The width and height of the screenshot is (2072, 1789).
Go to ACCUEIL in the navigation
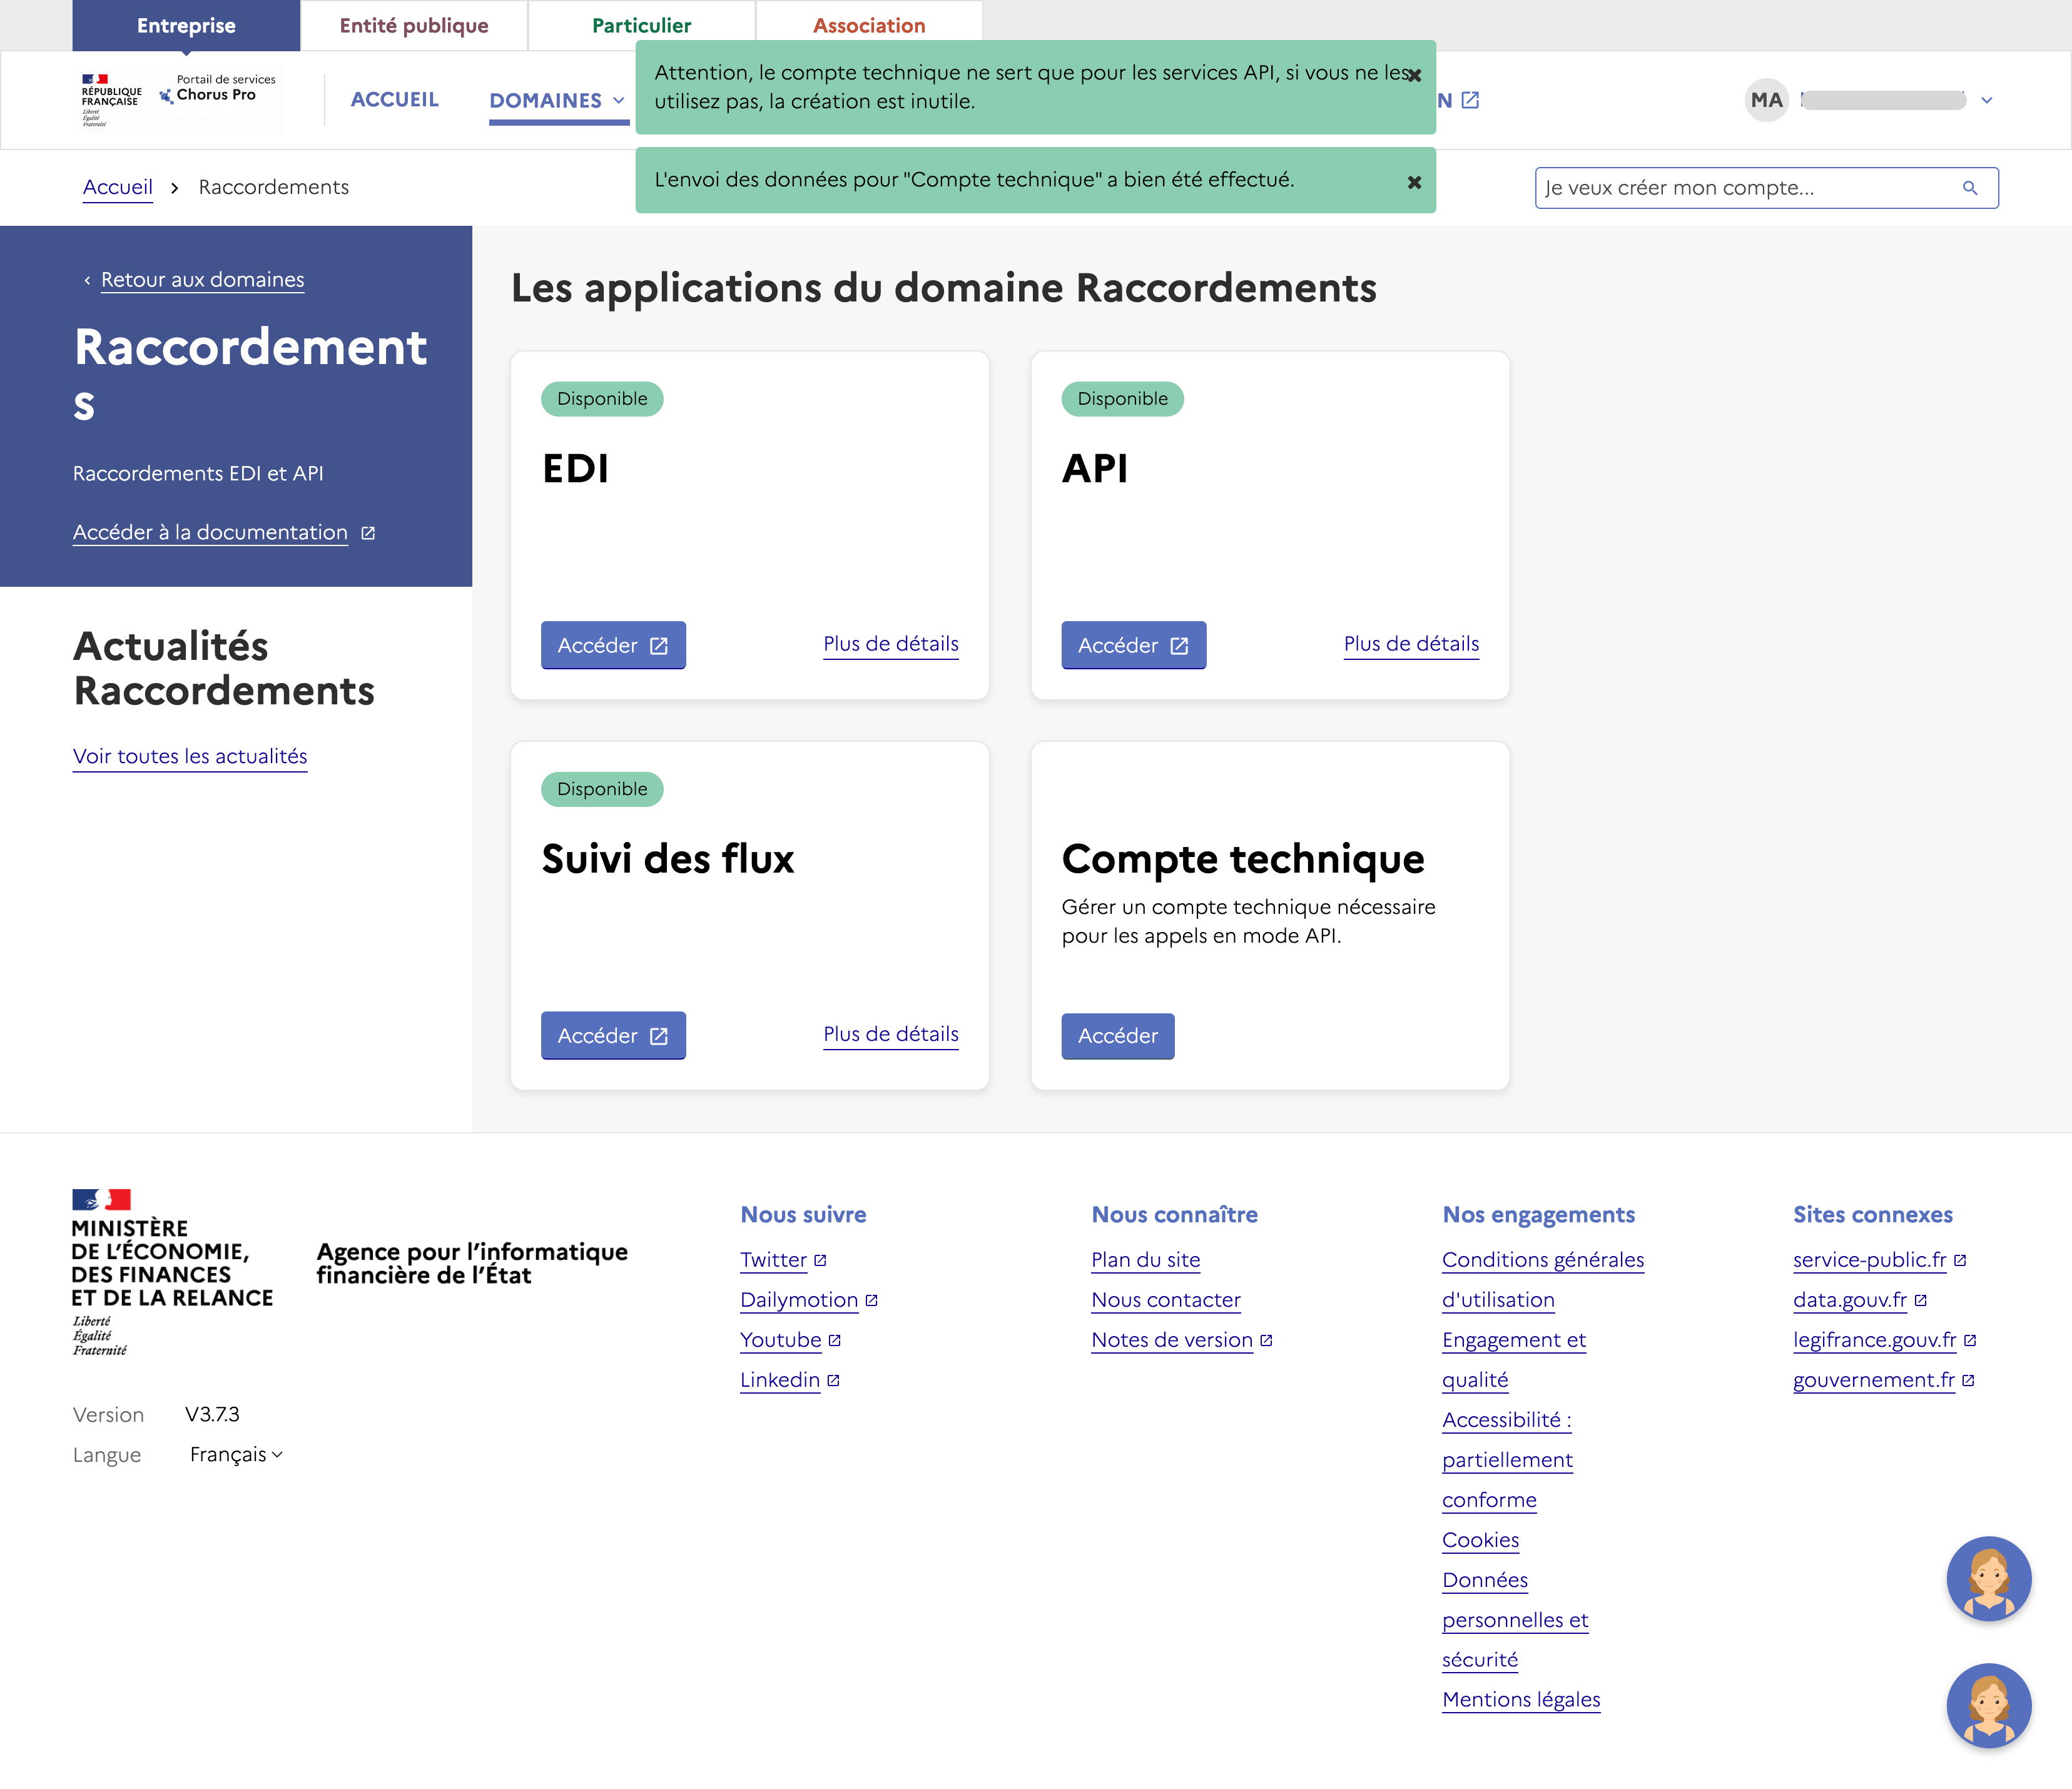coord(394,99)
